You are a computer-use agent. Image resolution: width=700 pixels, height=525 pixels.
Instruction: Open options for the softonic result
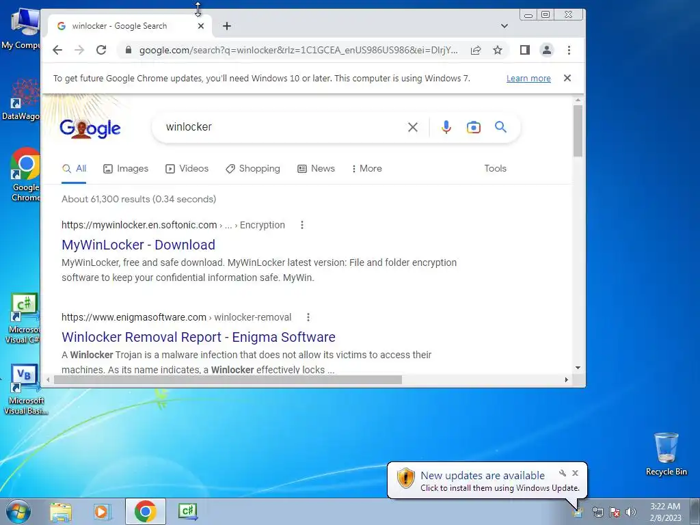pyautogui.click(x=302, y=225)
